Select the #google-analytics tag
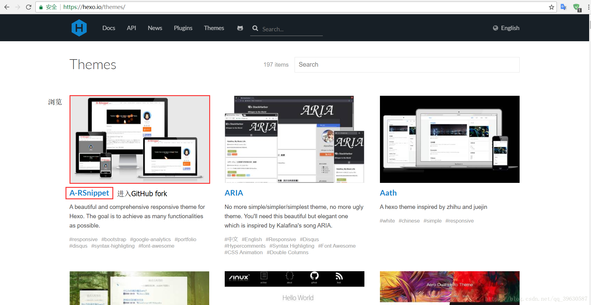This screenshot has height=305, width=591. 150,240
